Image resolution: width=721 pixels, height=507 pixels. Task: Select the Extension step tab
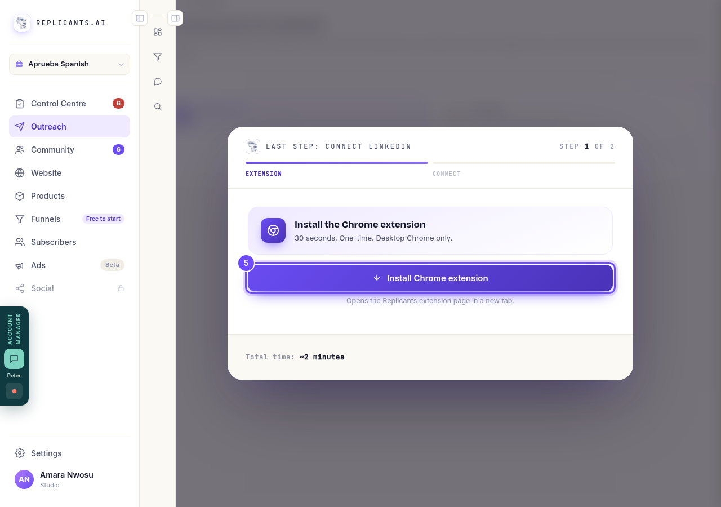click(337, 168)
